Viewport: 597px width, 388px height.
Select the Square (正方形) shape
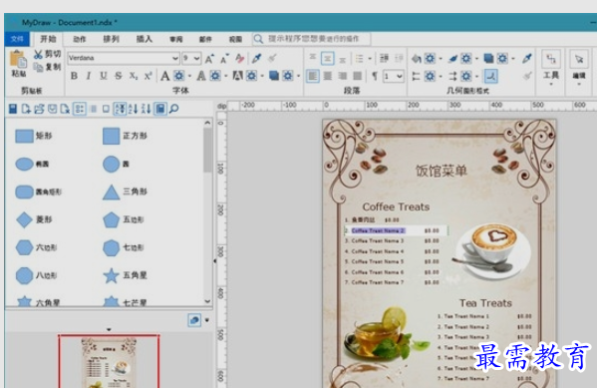125,136
